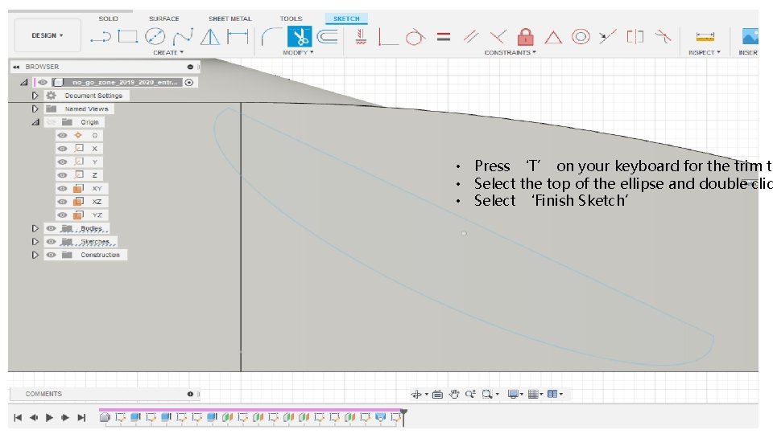Hide the X axis
This screenshot has width=773, height=434.
coord(62,149)
